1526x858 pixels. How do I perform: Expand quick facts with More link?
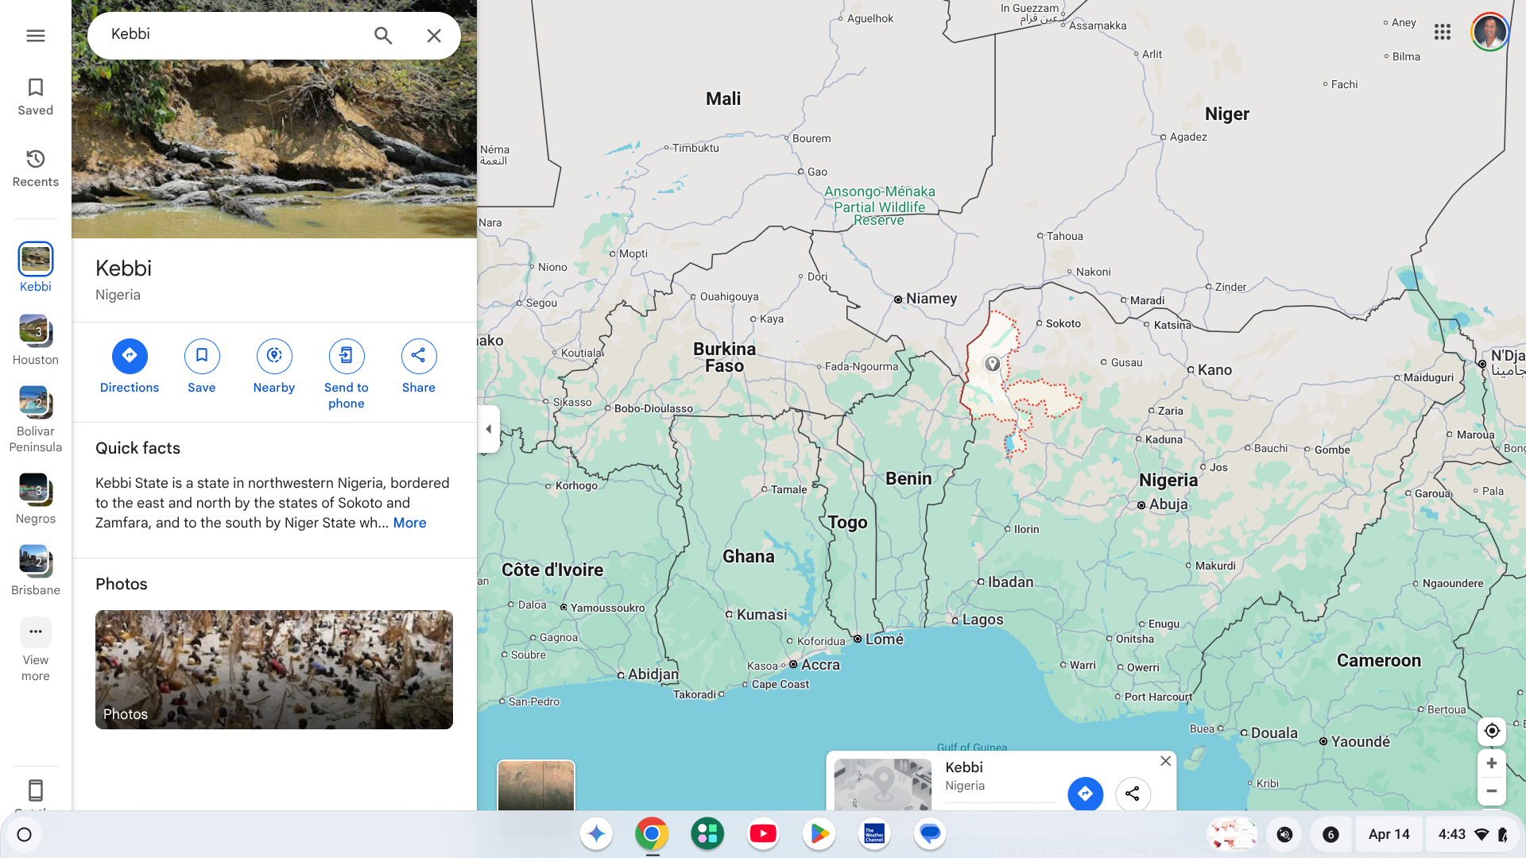(x=409, y=523)
